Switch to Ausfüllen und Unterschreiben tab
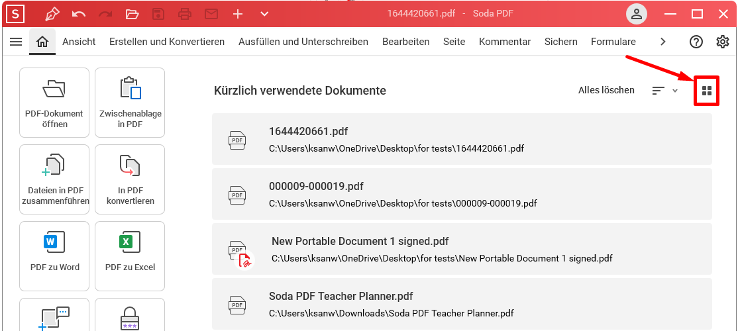 coord(303,42)
